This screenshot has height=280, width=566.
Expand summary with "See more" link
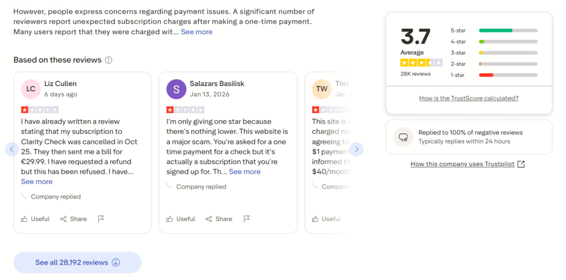tap(197, 32)
